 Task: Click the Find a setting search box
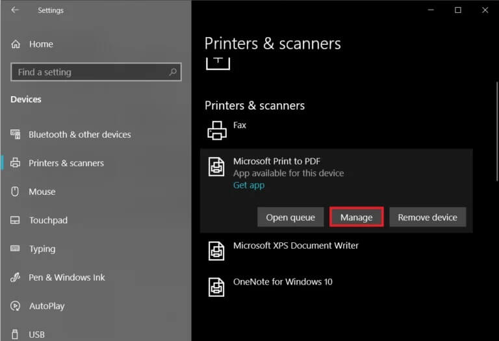(x=96, y=72)
